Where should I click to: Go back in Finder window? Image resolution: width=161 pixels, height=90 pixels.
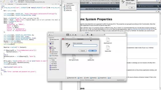coord(50,35)
